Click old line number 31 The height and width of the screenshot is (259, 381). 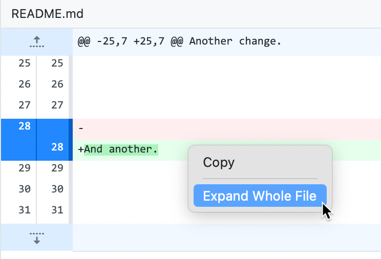25,210
